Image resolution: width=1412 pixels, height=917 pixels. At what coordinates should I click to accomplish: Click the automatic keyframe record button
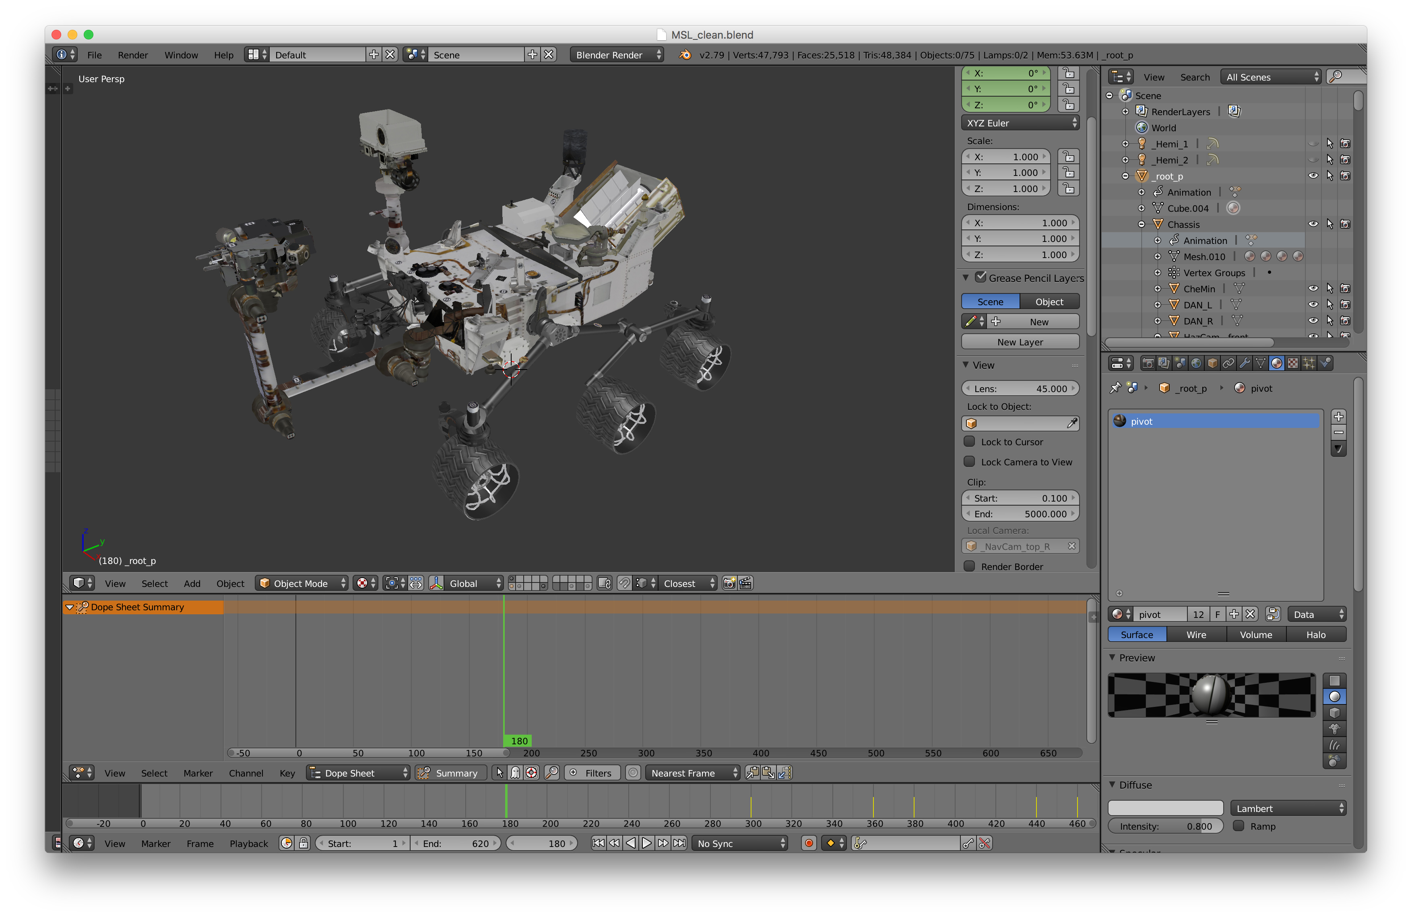808,843
